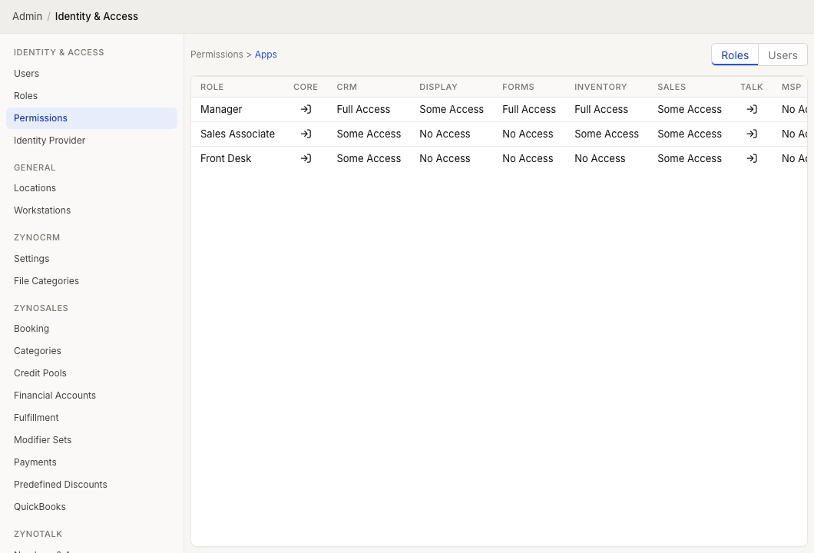The height and width of the screenshot is (553, 814).
Task: Click Apps breadcrumb link
Action: 266,55
